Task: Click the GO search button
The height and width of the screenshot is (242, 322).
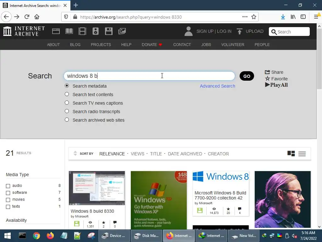Action: pos(247,76)
